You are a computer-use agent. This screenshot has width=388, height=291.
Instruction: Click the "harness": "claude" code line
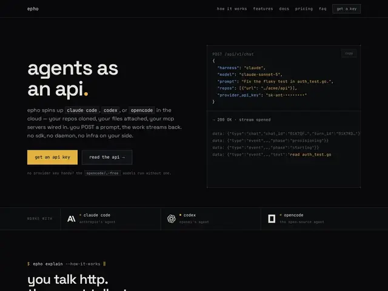point(241,68)
